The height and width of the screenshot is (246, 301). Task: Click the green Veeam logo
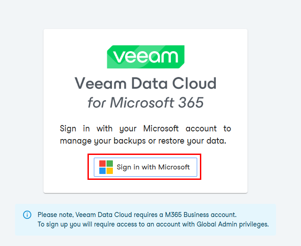click(x=146, y=57)
